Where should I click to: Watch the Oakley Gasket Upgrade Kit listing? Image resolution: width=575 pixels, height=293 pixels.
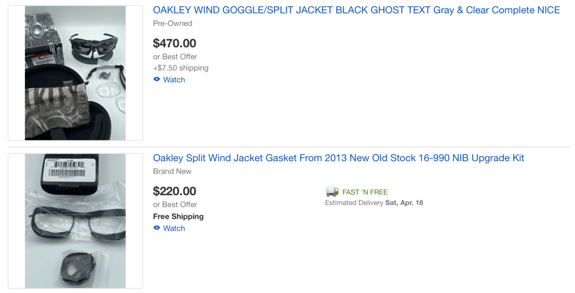[174, 228]
